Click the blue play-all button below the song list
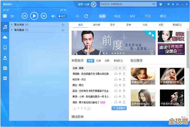190x127 pixels. (119, 108)
